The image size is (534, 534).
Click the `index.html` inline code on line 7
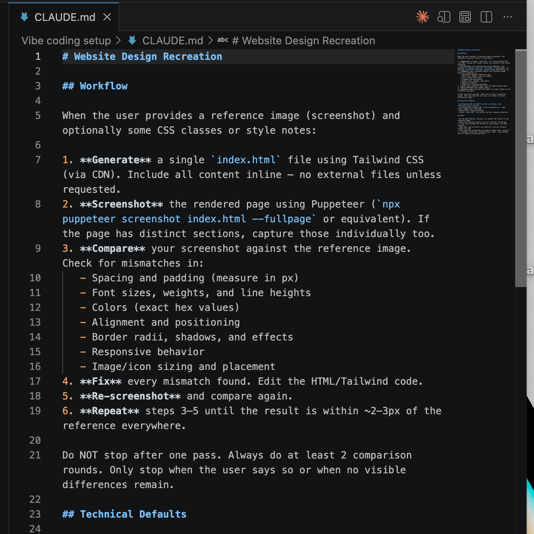click(x=246, y=160)
